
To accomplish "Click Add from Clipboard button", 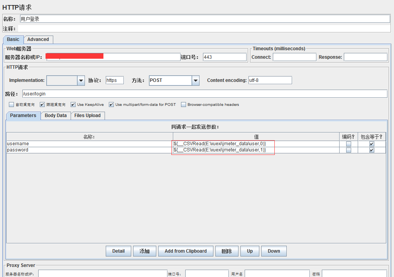I will pyautogui.click(x=186, y=251).
